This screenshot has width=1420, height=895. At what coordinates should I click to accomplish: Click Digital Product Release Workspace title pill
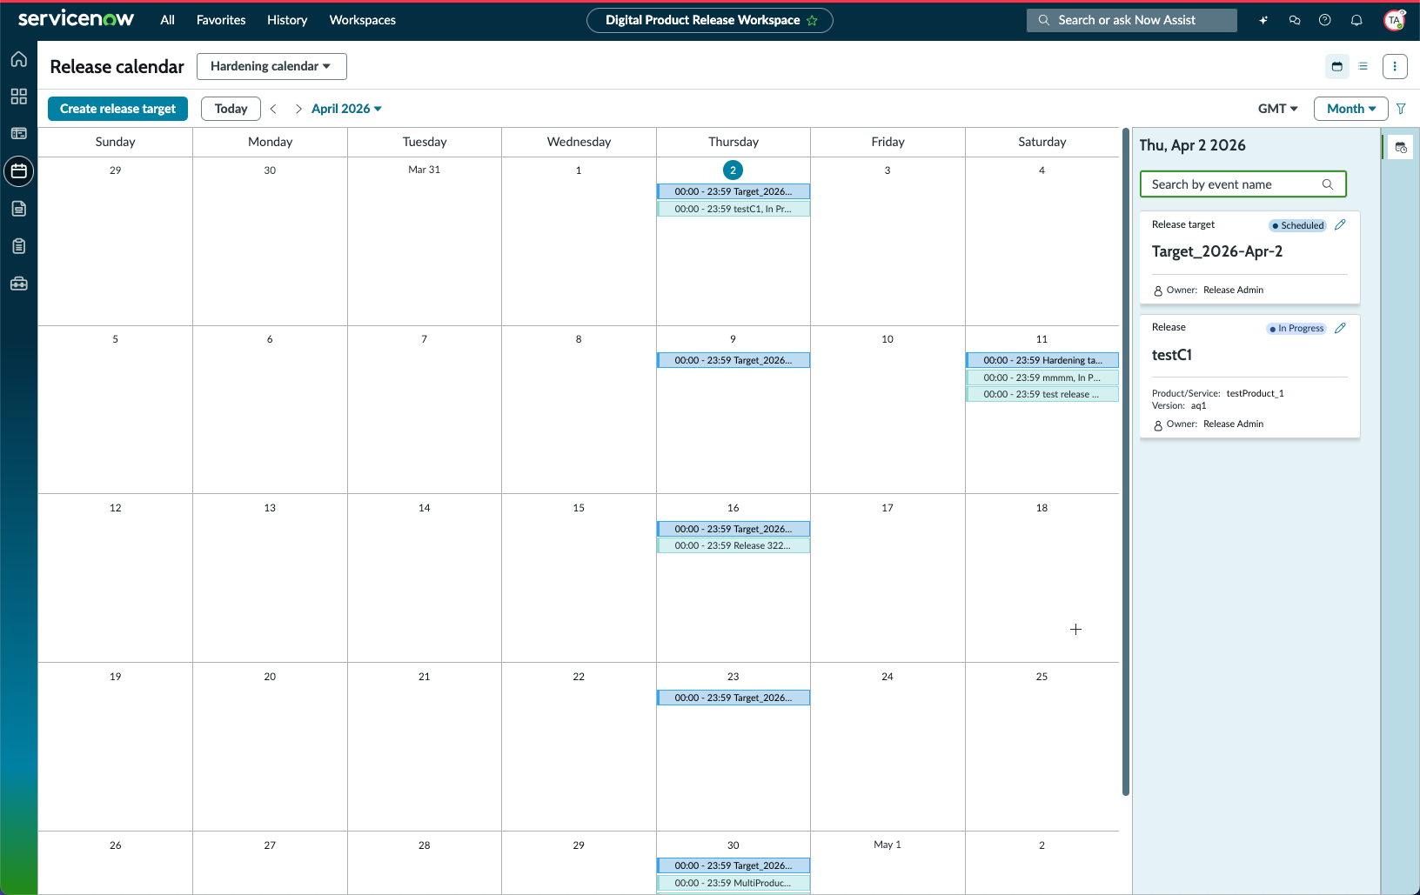(x=710, y=20)
